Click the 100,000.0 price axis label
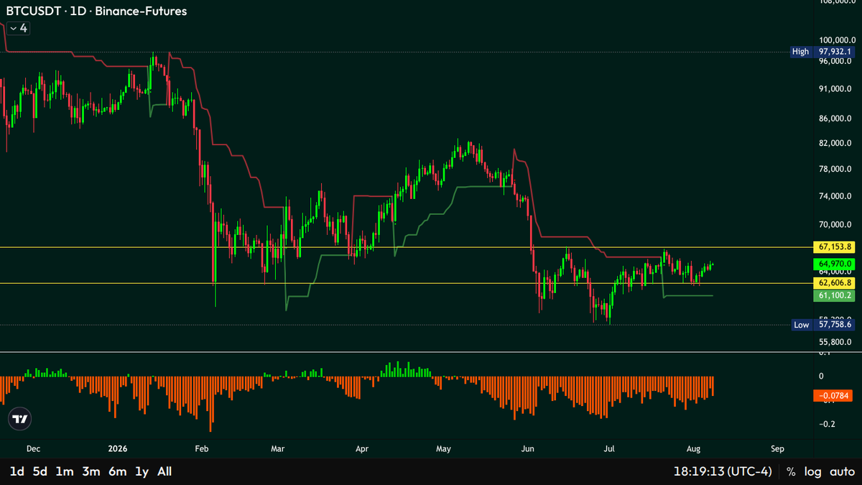 point(835,41)
